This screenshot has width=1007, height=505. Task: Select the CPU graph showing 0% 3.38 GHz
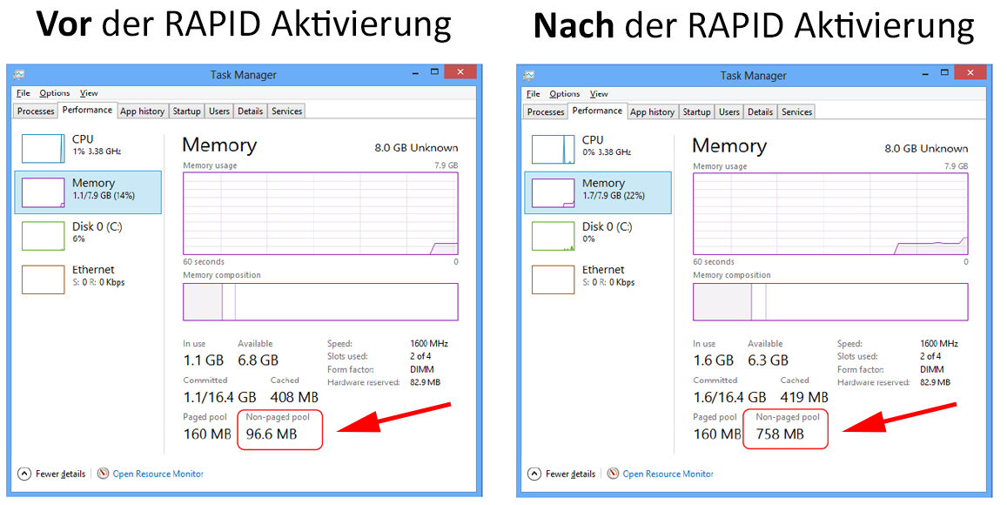click(x=553, y=149)
